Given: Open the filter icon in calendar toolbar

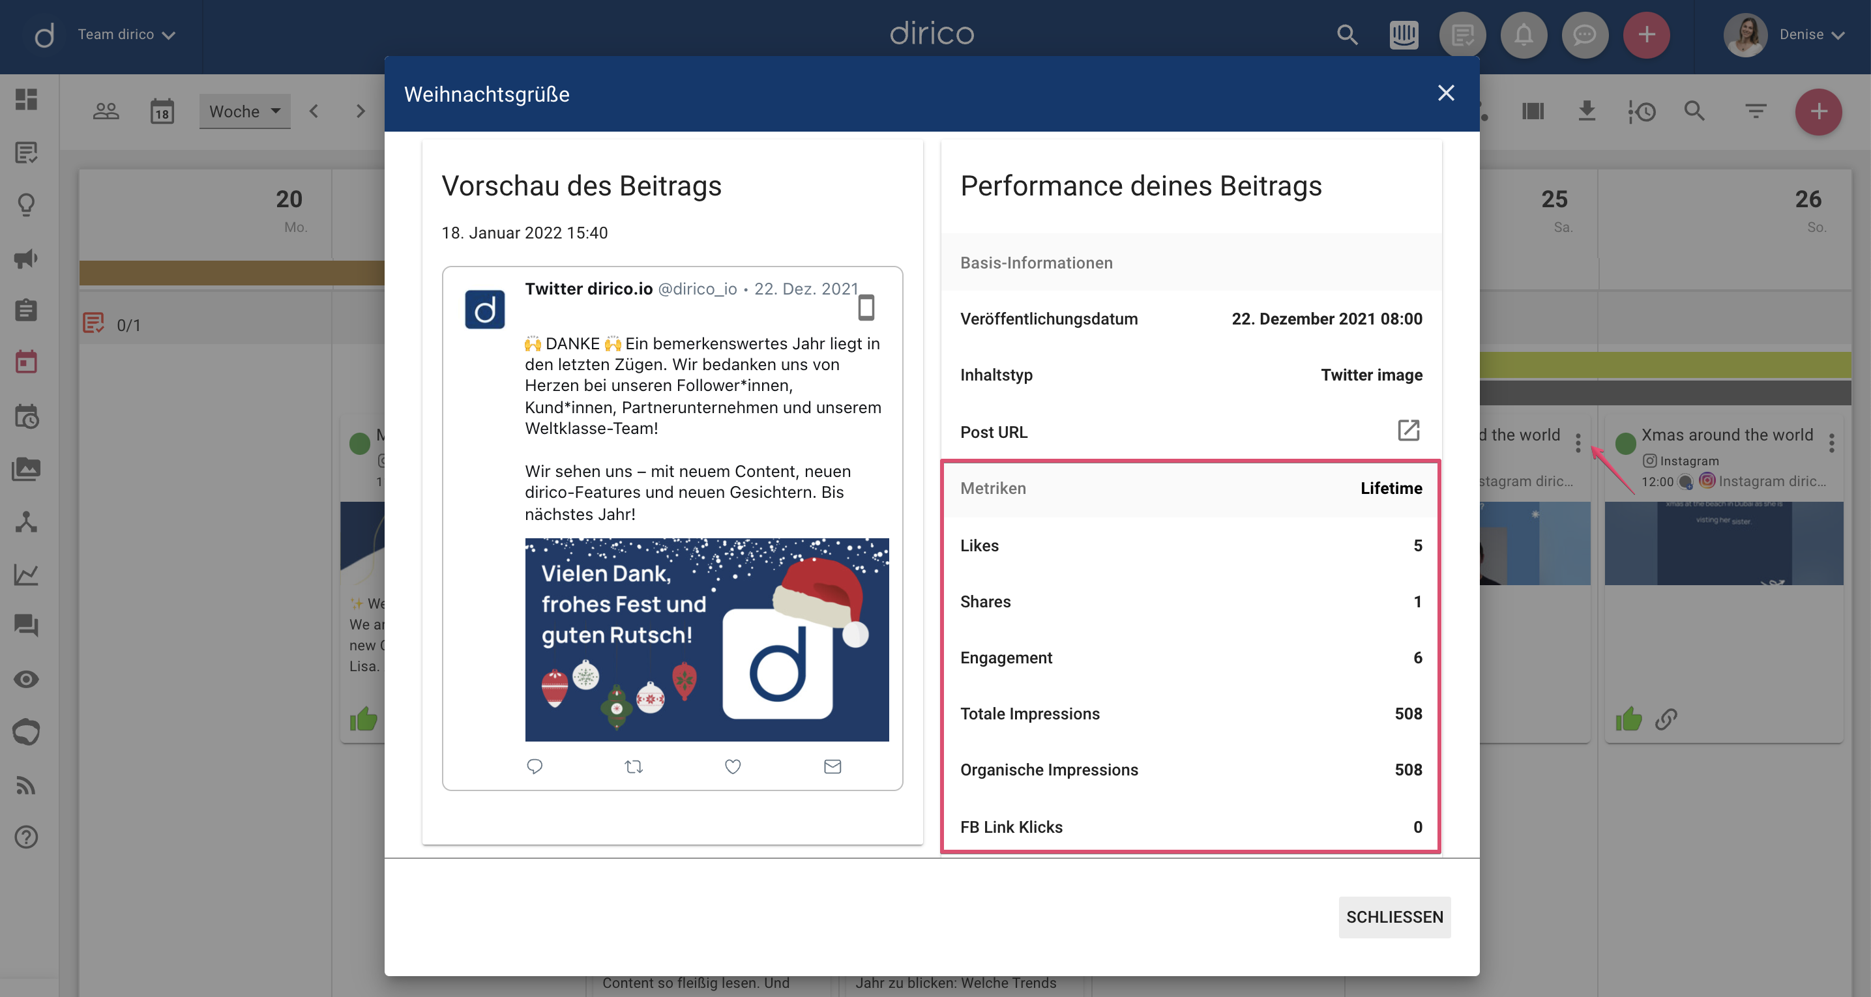Looking at the screenshot, I should [1756, 111].
